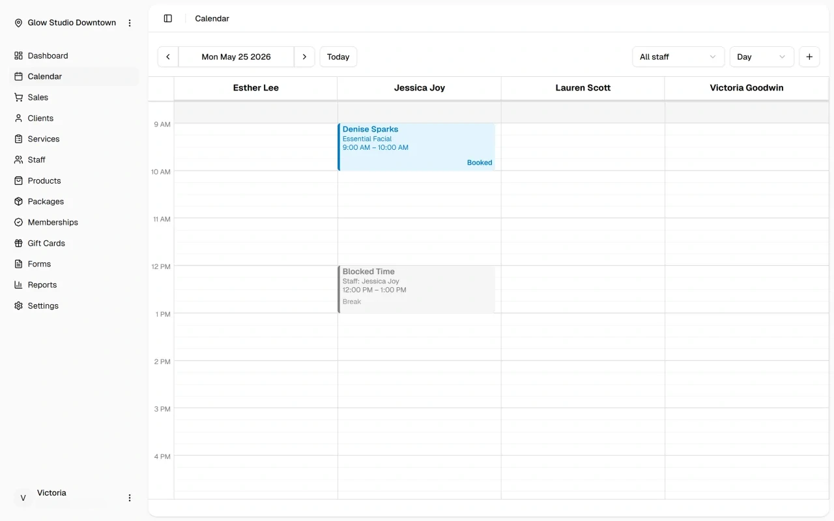Click the Memberships badge icon
The height and width of the screenshot is (521, 834).
point(18,223)
